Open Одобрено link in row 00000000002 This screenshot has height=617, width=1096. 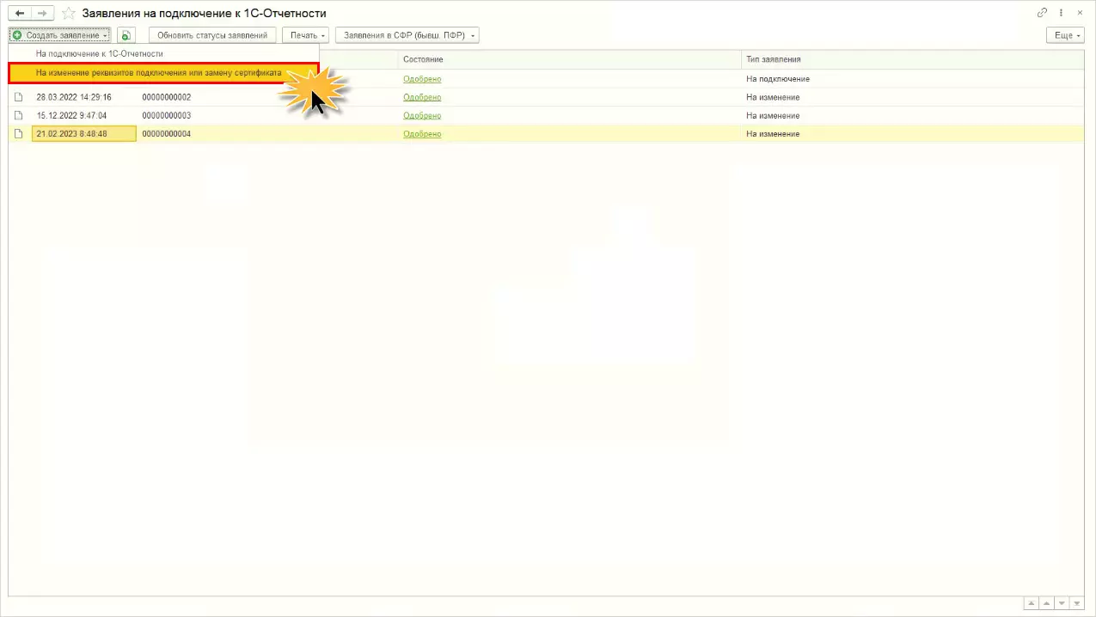point(422,97)
